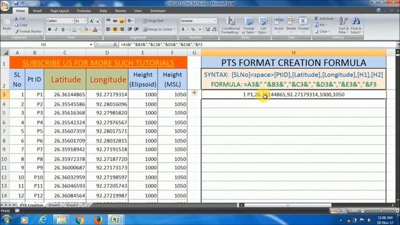Click the paste options smart tag beside H3

(x=194, y=93)
